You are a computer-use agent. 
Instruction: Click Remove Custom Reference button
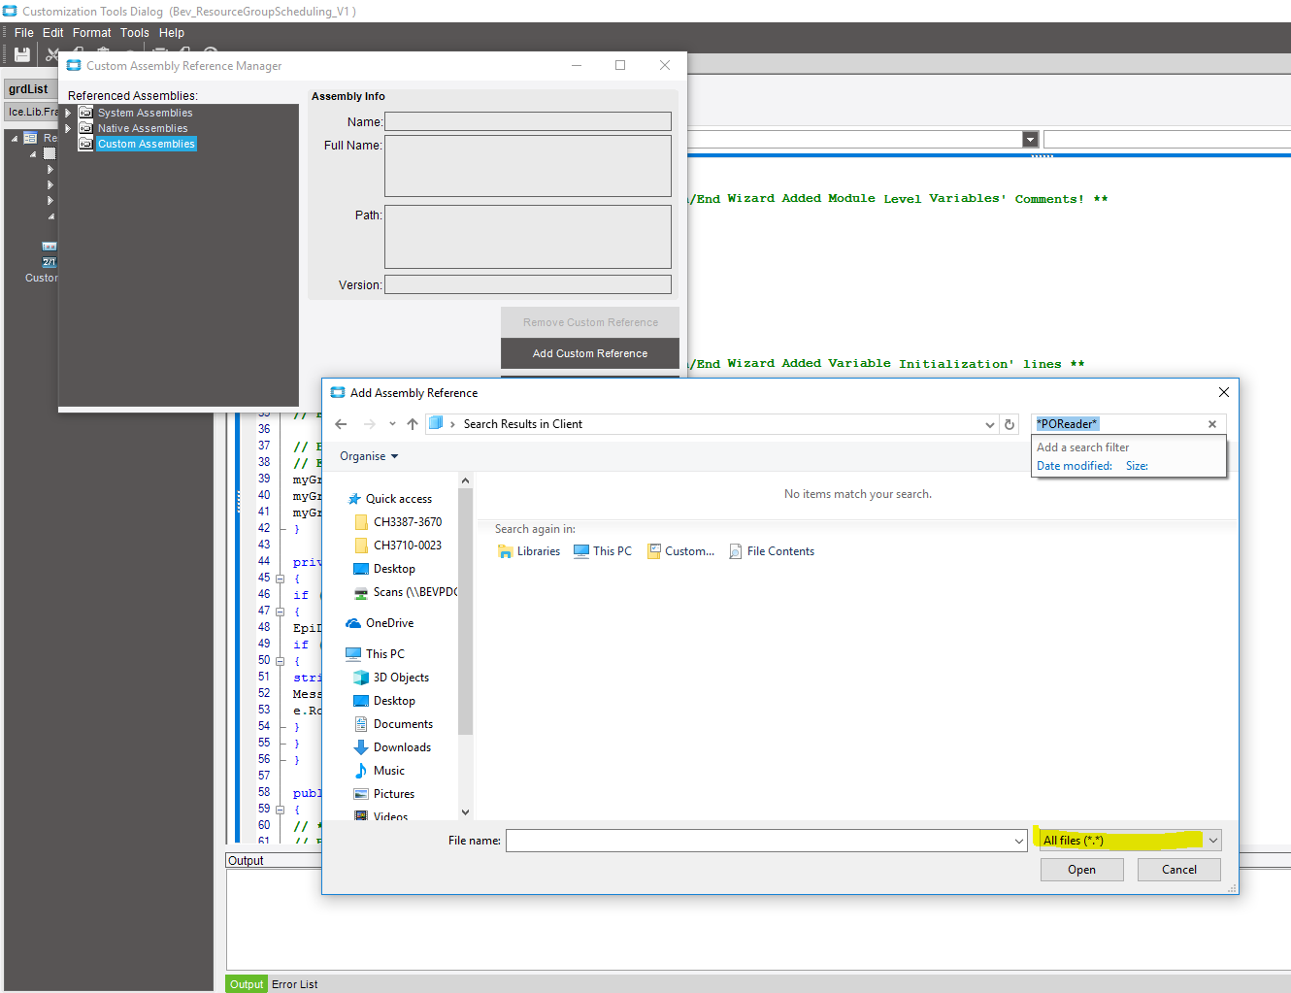(590, 322)
